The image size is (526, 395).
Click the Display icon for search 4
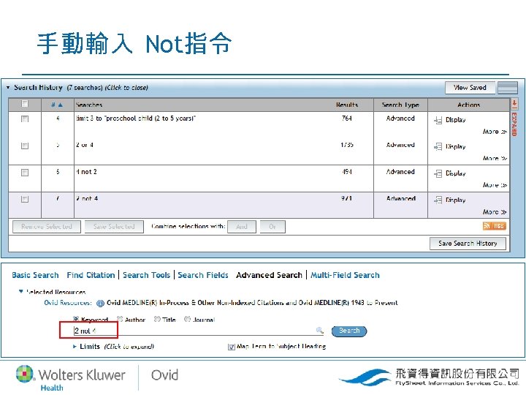click(438, 120)
